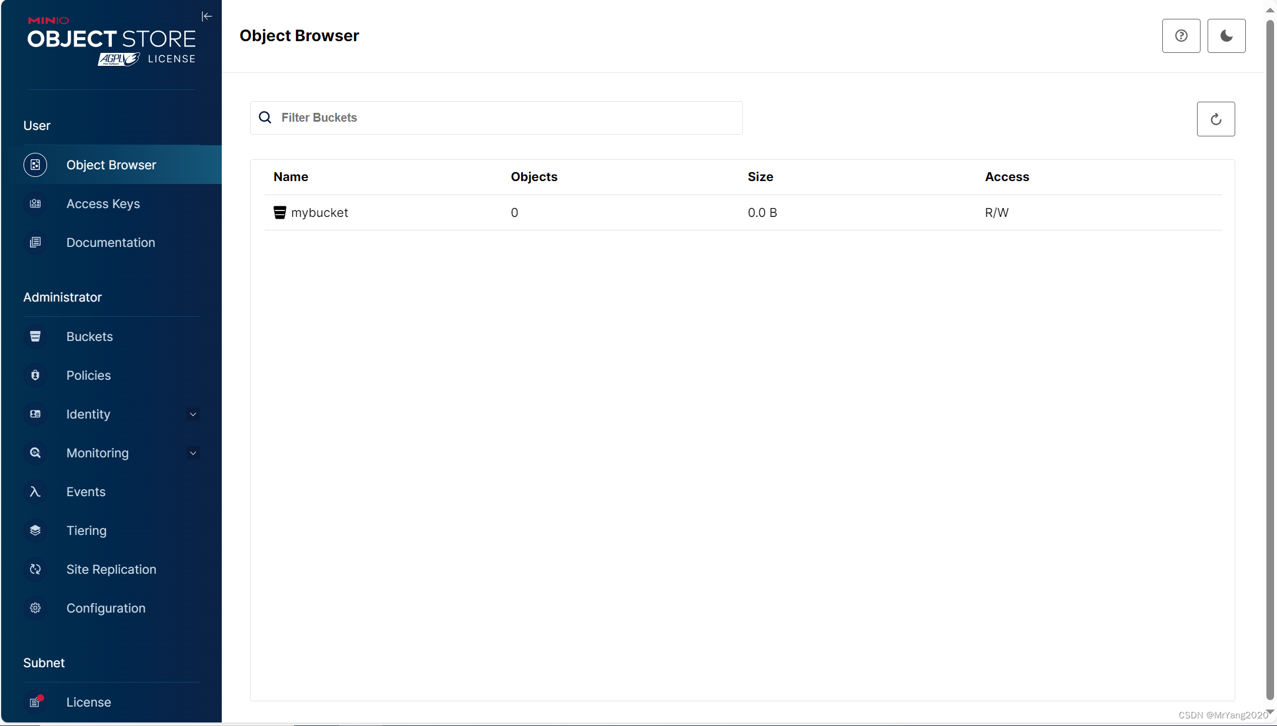The image size is (1277, 726).
Task: Open the help question-mark icon
Action: coord(1181,36)
